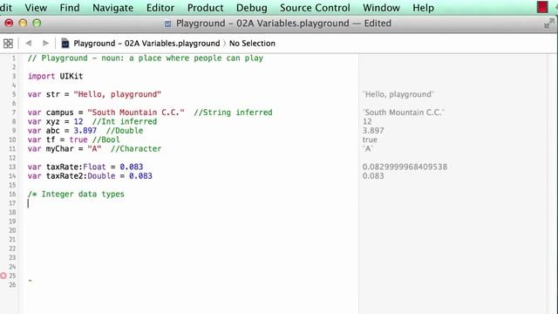
Task: Click the red recording icon in menu bar
Action: click(x=542, y=7)
